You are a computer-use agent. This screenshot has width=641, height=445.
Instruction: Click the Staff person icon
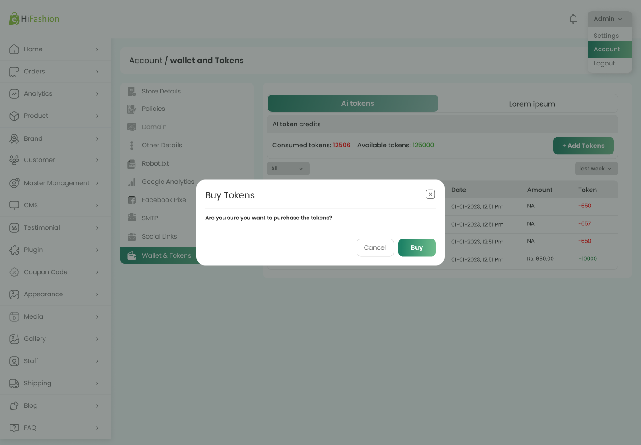pos(14,361)
